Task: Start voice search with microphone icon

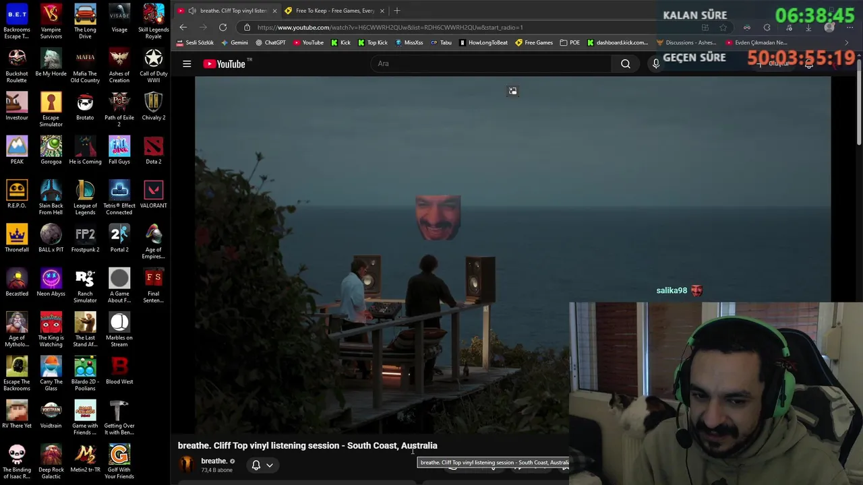Action: point(655,64)
